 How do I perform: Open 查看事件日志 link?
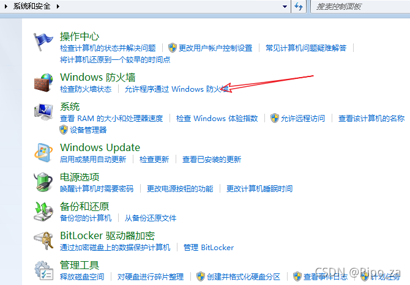pos(326,276)
